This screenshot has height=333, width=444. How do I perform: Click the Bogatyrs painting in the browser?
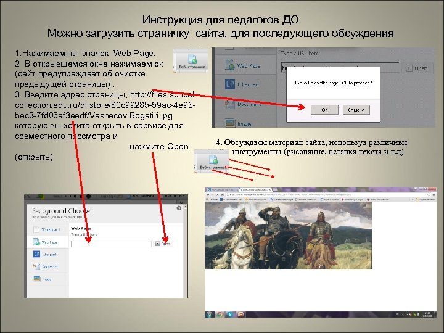tap(288, 236)
